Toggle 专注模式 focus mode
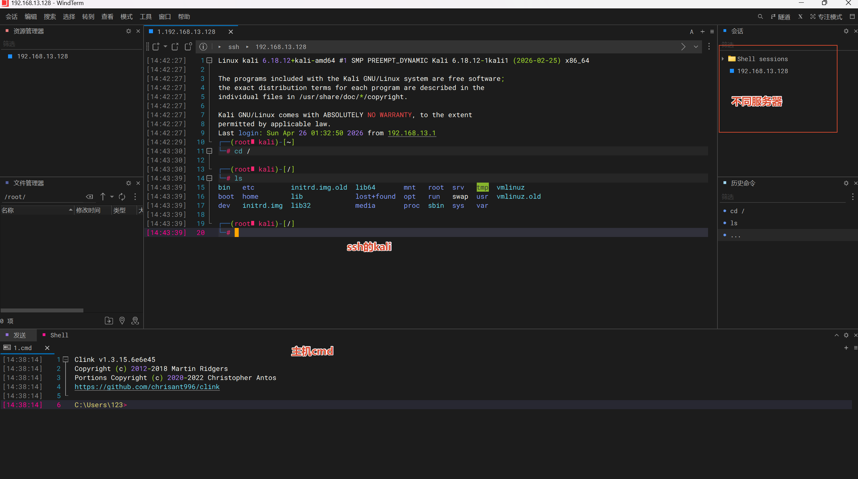The width and height of the screenshot is (858, 479). point(826,17)
